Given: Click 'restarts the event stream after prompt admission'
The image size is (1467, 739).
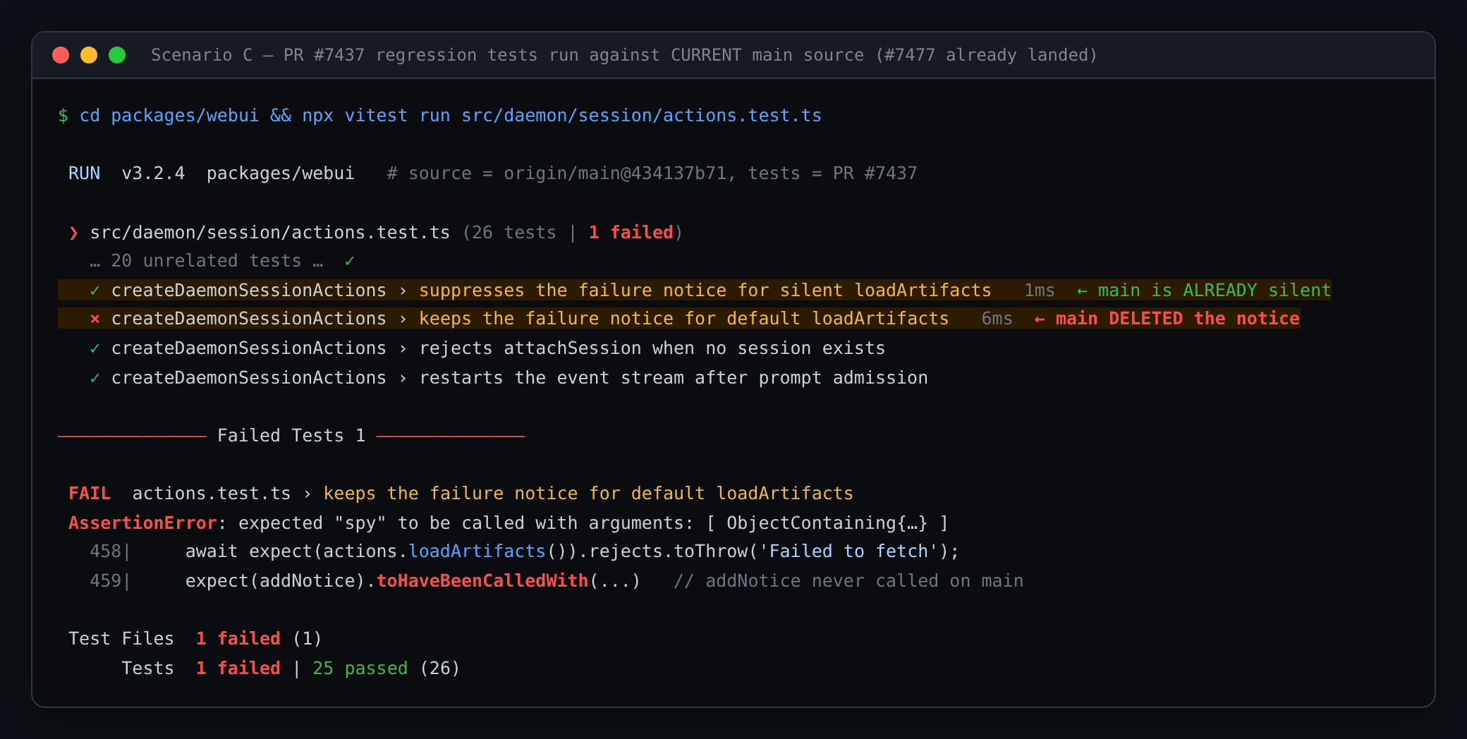Looking at the screenshot, I should (674, 378).
